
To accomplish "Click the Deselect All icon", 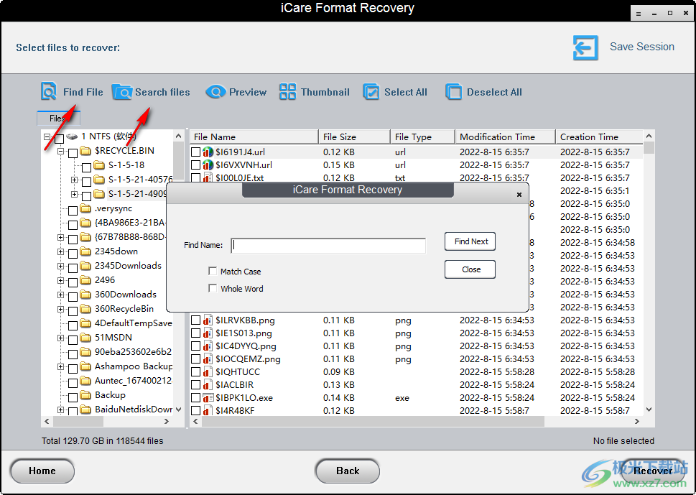I will pyautogui.click(x=454, y=92).
